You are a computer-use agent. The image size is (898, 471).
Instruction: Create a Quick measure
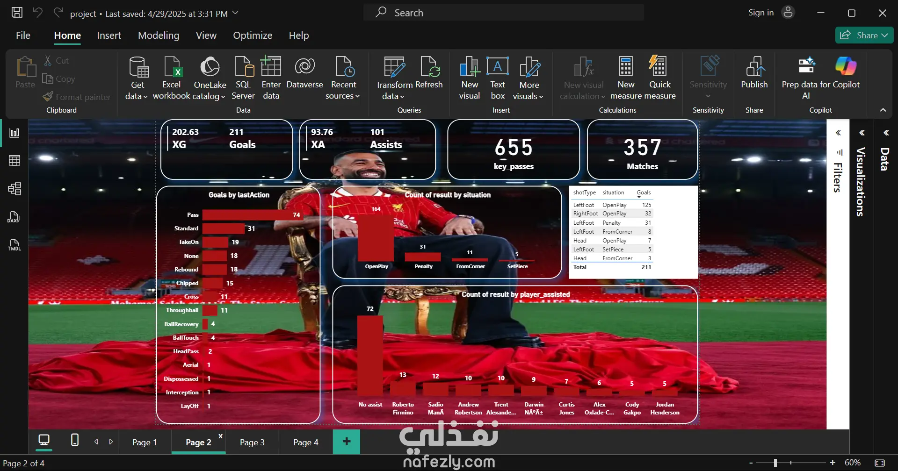(x=659, y=78)
